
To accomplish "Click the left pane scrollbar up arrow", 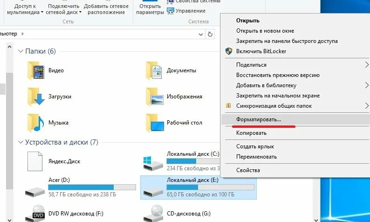I will point(9,47).
